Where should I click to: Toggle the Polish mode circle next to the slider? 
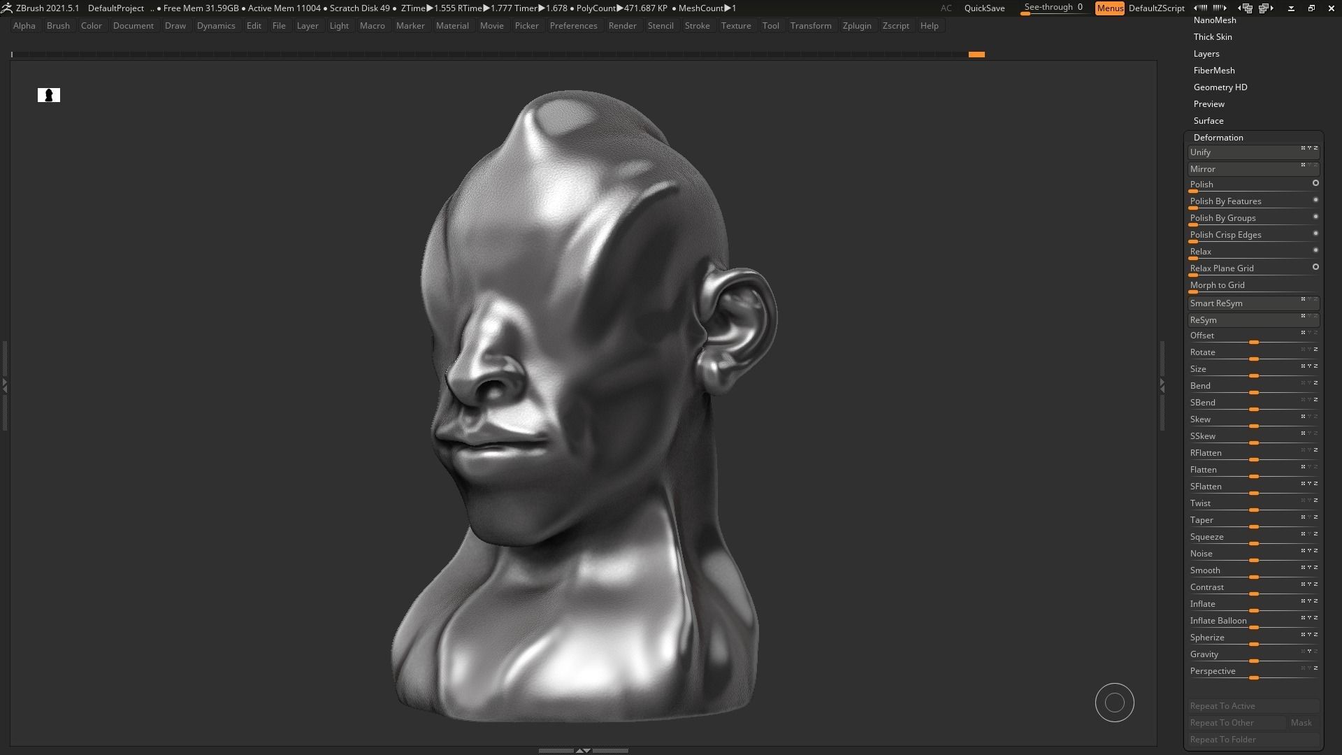point(1316,183)
